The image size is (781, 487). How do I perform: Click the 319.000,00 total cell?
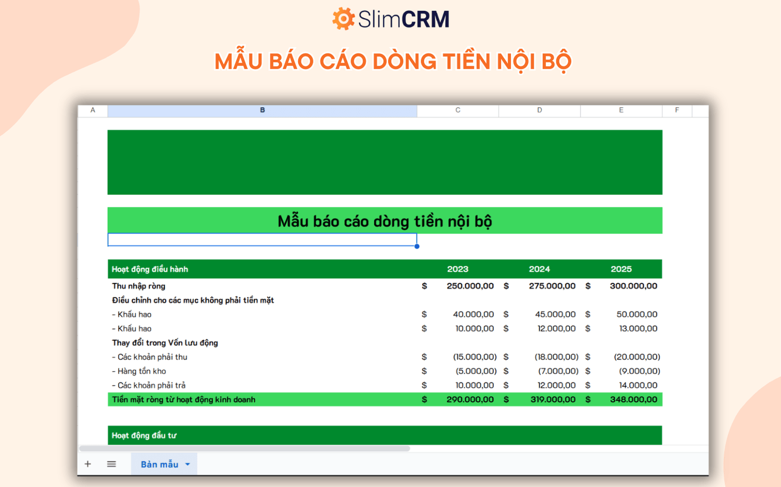pyautogui.click(x=539, y=400)
